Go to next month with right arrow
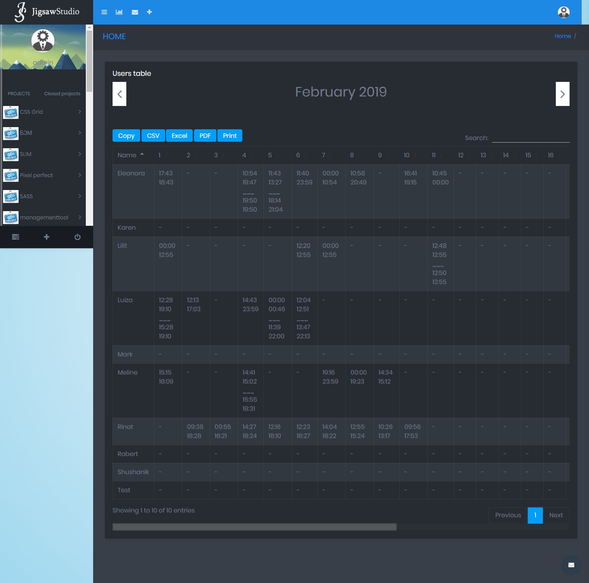Viewport: 589px width, 583px height. [563, 94]
